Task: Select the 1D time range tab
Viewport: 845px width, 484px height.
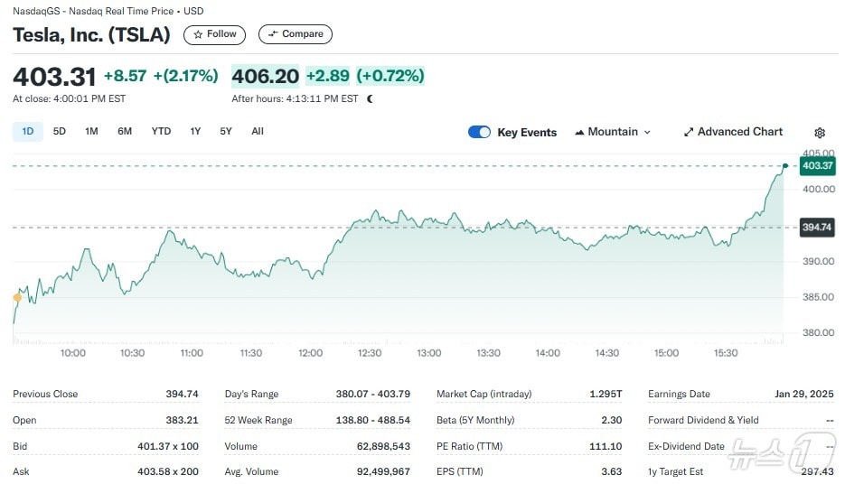Action: click(27, 132)
